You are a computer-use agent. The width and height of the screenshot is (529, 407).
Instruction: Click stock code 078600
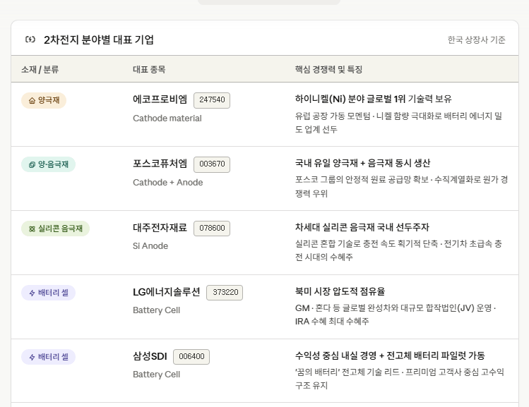click(212, 229)
